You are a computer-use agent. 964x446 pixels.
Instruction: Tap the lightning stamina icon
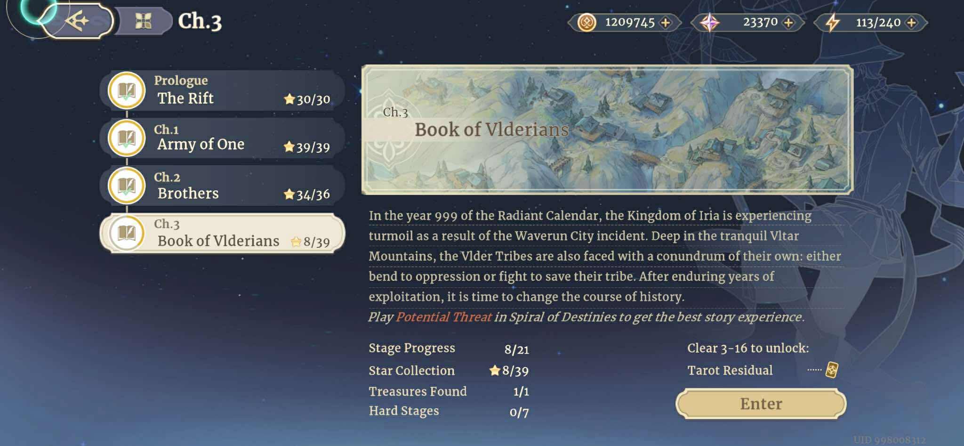tap(833, 22)
